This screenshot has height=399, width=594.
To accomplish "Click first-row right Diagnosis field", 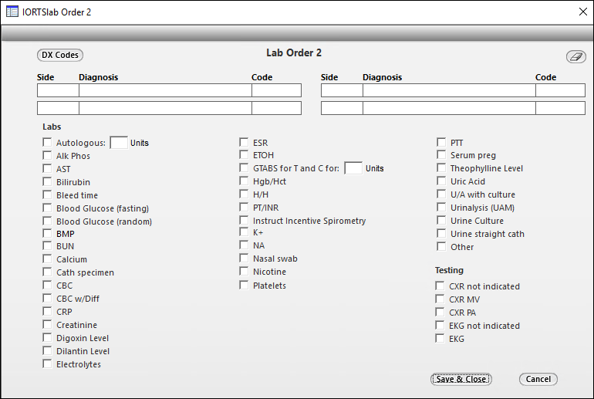I will point(449,90).
